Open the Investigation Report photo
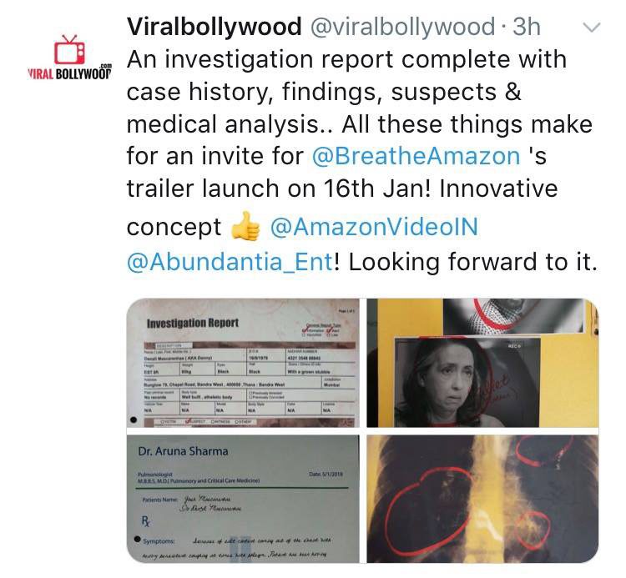Viewport: 626px width, 578px height. pos(243,363)
